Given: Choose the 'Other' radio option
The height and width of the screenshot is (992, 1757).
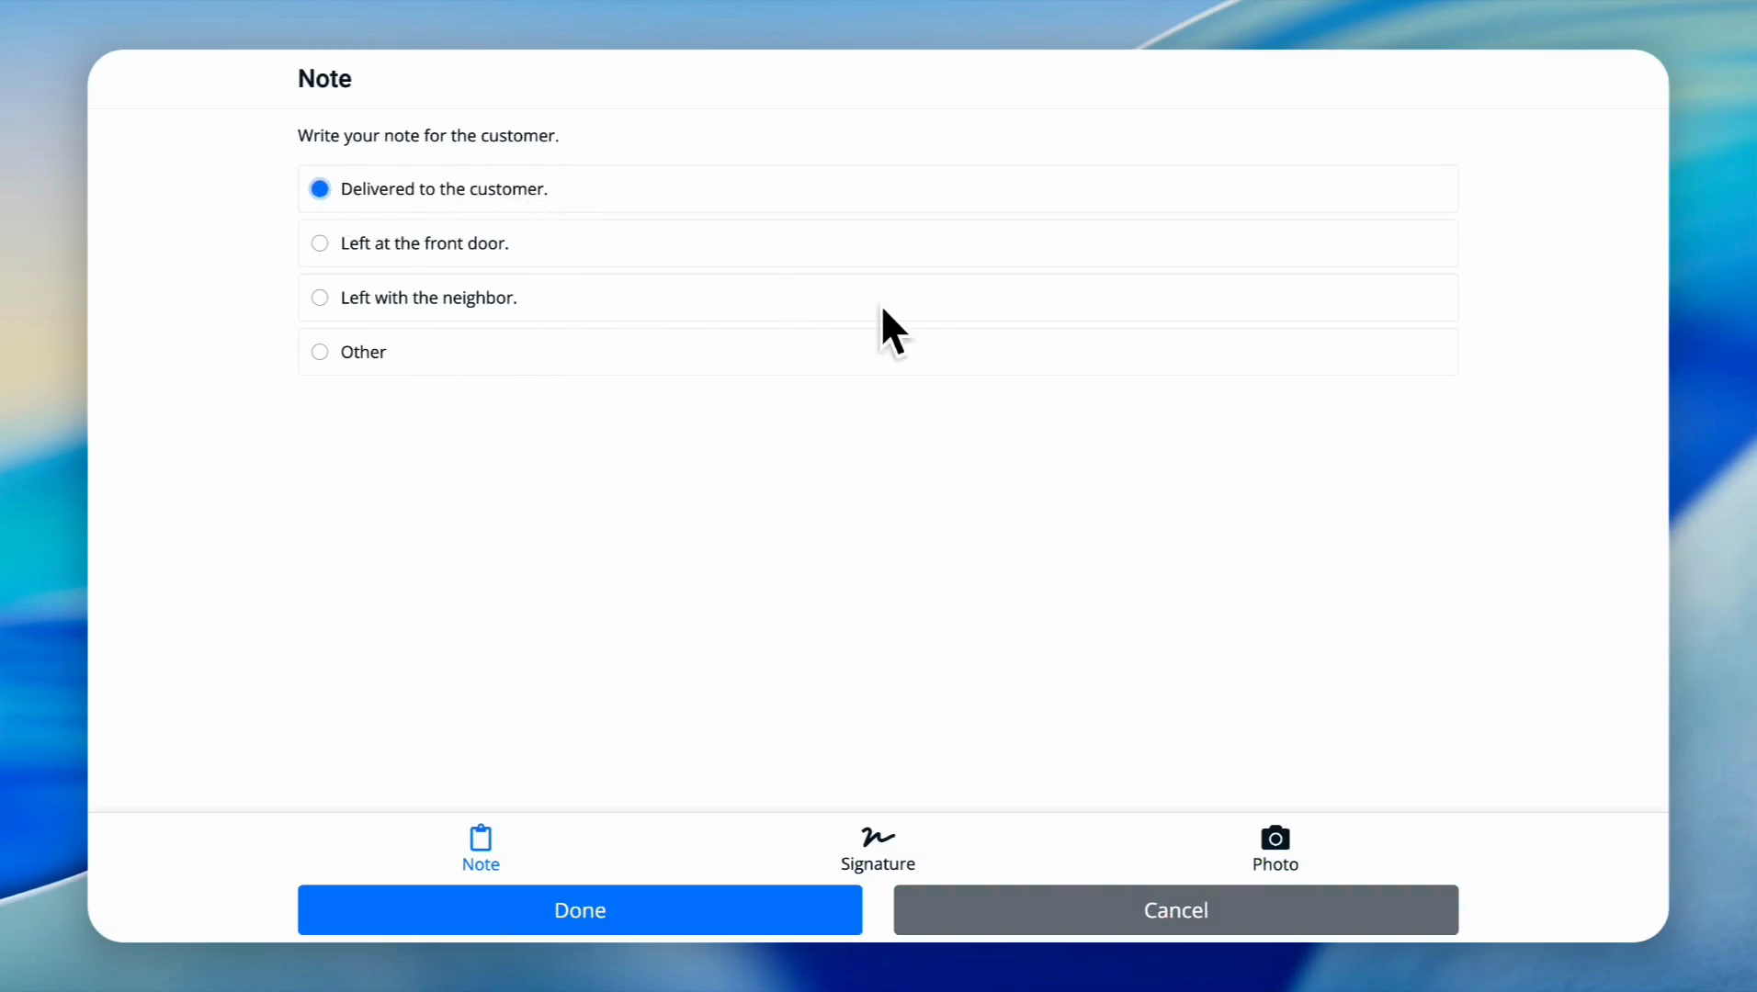Looking at the screenshot, I should pyautogui.click(x=320, y=352).
